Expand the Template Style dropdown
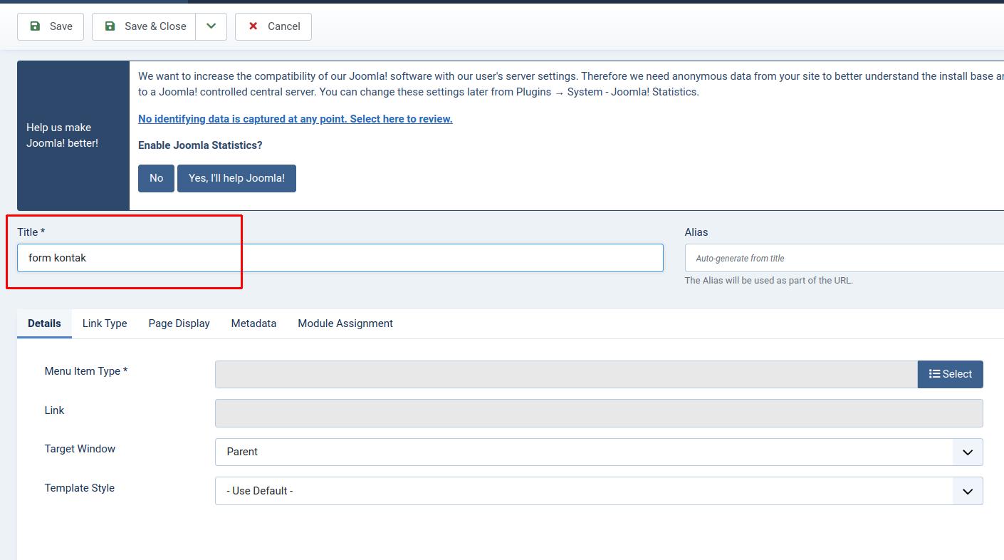Viewport: 1004px width, 560px height. [x=598, y=491]
